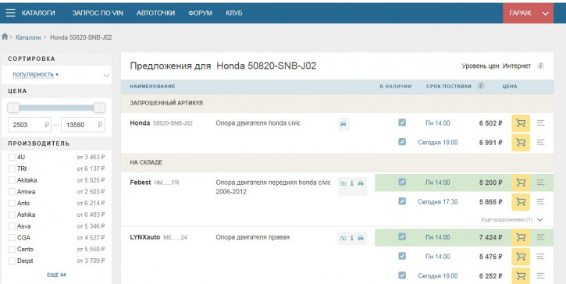Screen dimensions: 566x284
Task: Tick the Deqst manufacturer checkbox
Action: (12, 261)
